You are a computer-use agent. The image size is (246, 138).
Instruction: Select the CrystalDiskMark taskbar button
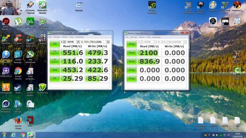(31, 135)
